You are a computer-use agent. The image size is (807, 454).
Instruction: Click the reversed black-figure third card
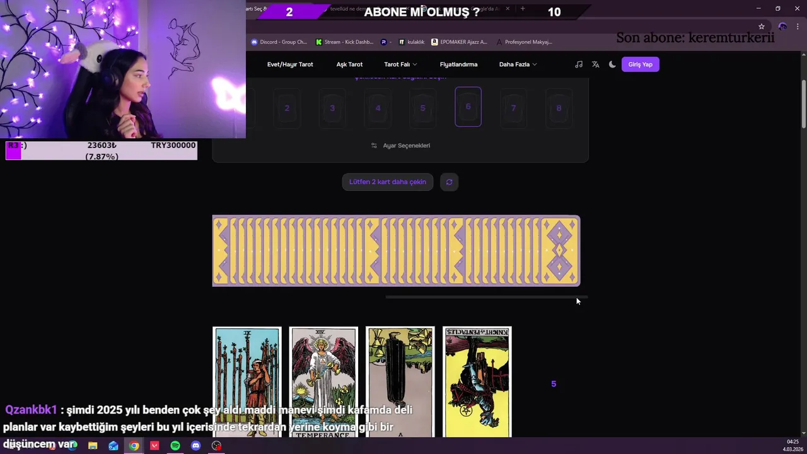(x=400, y=381)
